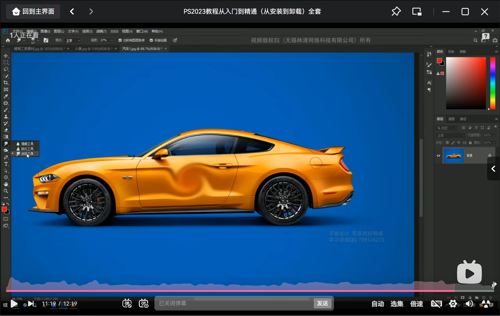Open the Photoshop search icon
Image resolution: width=500 pixels, height=316 pixels.
(475, 40)
